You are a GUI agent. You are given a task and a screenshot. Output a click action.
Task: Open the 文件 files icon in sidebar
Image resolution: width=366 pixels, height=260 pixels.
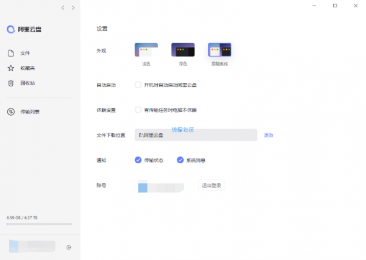[11, 53]
